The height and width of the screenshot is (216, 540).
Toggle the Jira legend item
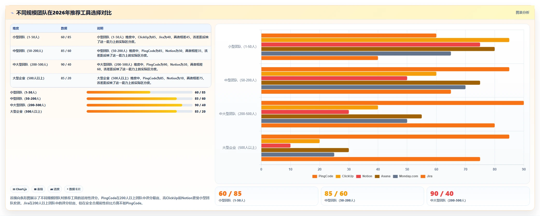[x=426, y=176]
